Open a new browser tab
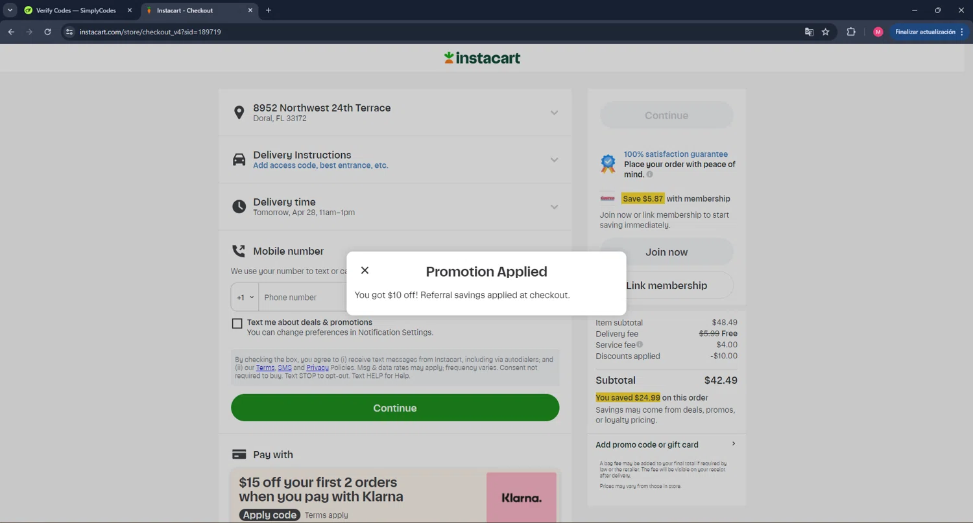 pyautogui.click(x=269, y=10)
